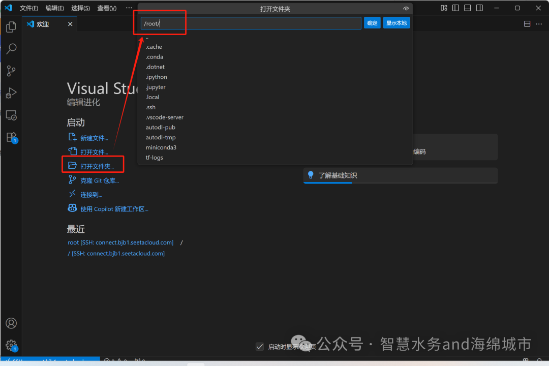
Task: Click the /root/ folder path input
Action: click(251, 23)
